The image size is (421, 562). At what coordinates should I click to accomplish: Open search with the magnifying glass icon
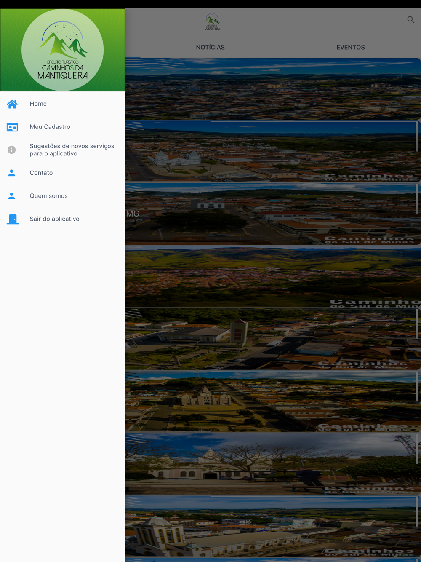coord(410,20)
